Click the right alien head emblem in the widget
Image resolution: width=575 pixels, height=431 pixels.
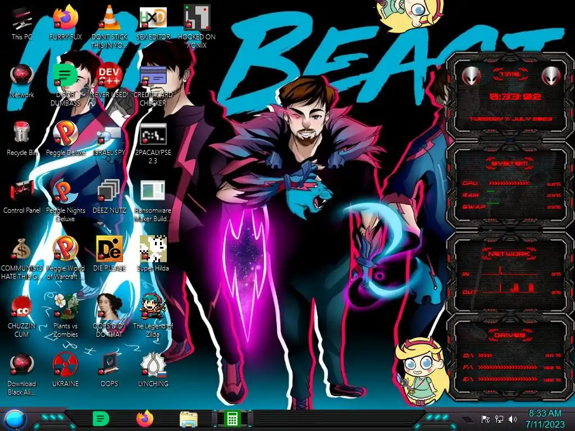(551, 76)
